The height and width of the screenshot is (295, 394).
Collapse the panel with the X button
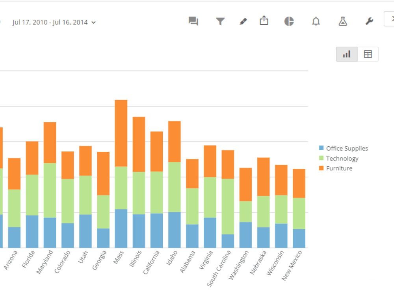coord(392,18)
